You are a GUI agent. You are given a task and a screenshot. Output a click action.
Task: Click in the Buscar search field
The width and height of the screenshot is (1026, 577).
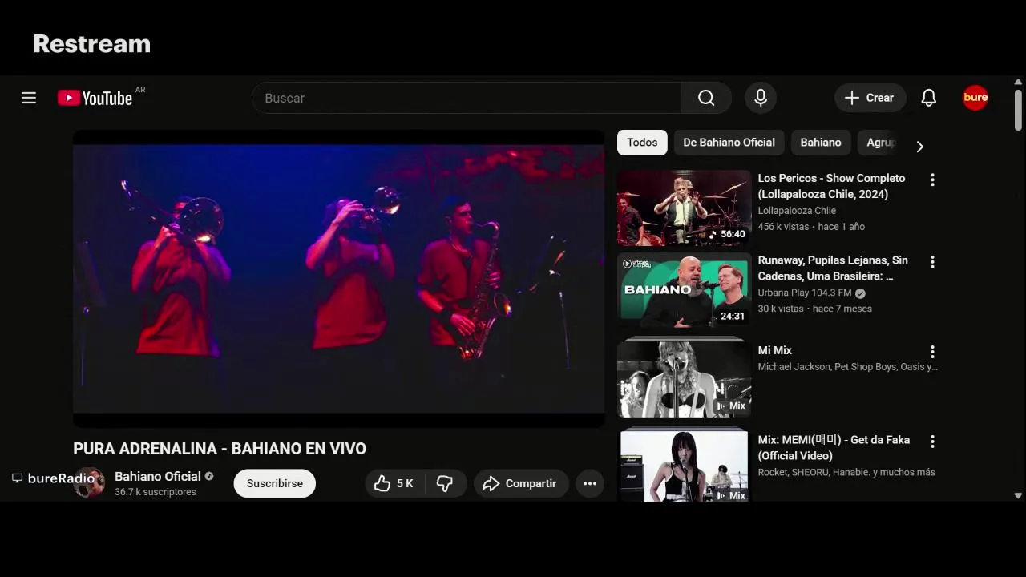467,98
